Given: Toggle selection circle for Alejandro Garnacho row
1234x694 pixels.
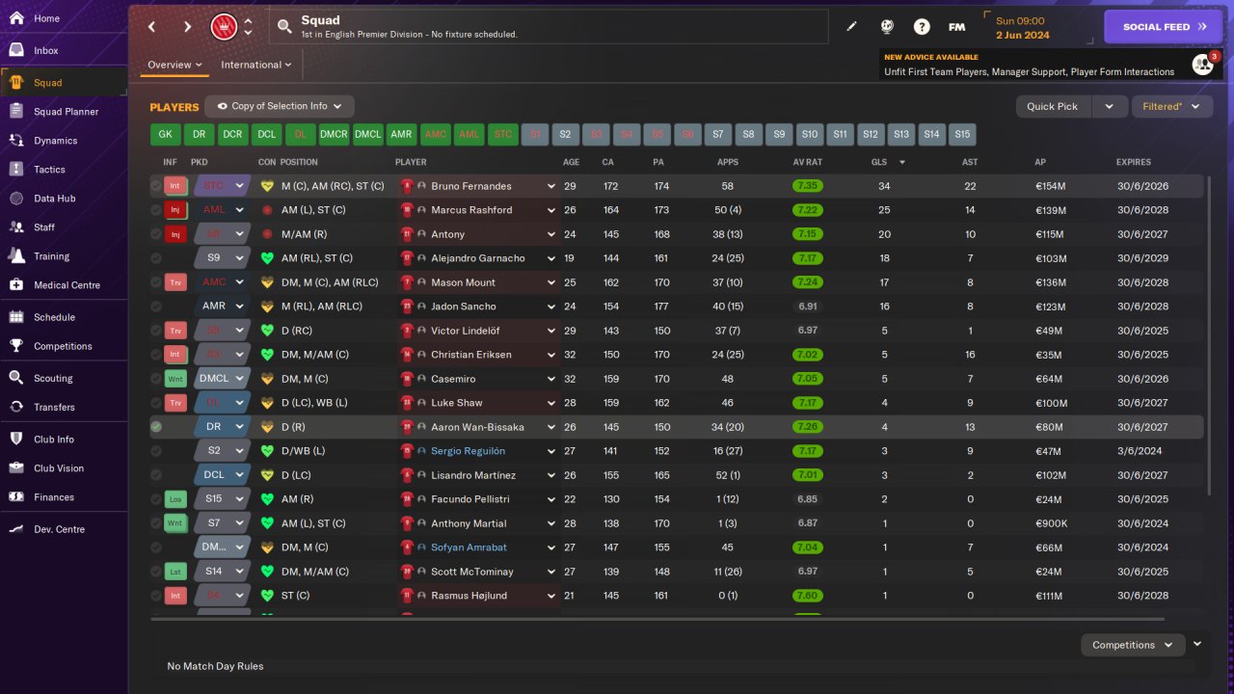Looking at the screenshot, I should [157, 258].
